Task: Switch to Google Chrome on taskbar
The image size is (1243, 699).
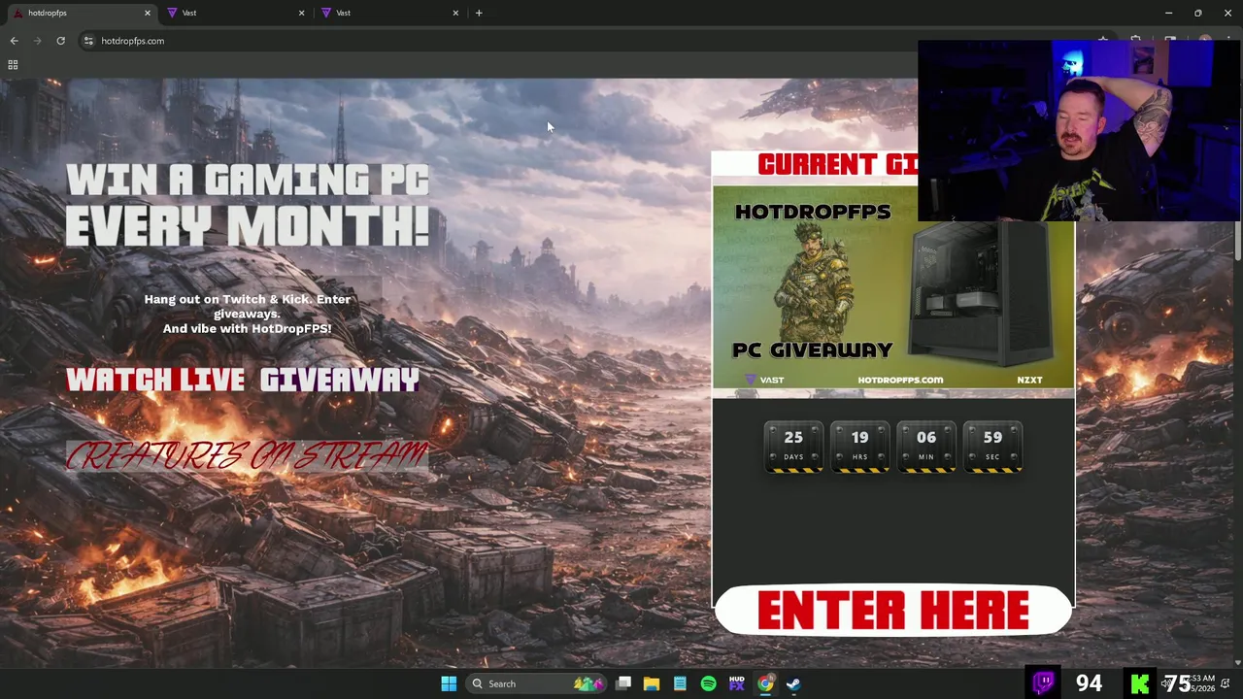Action: [x=765, y=683]
